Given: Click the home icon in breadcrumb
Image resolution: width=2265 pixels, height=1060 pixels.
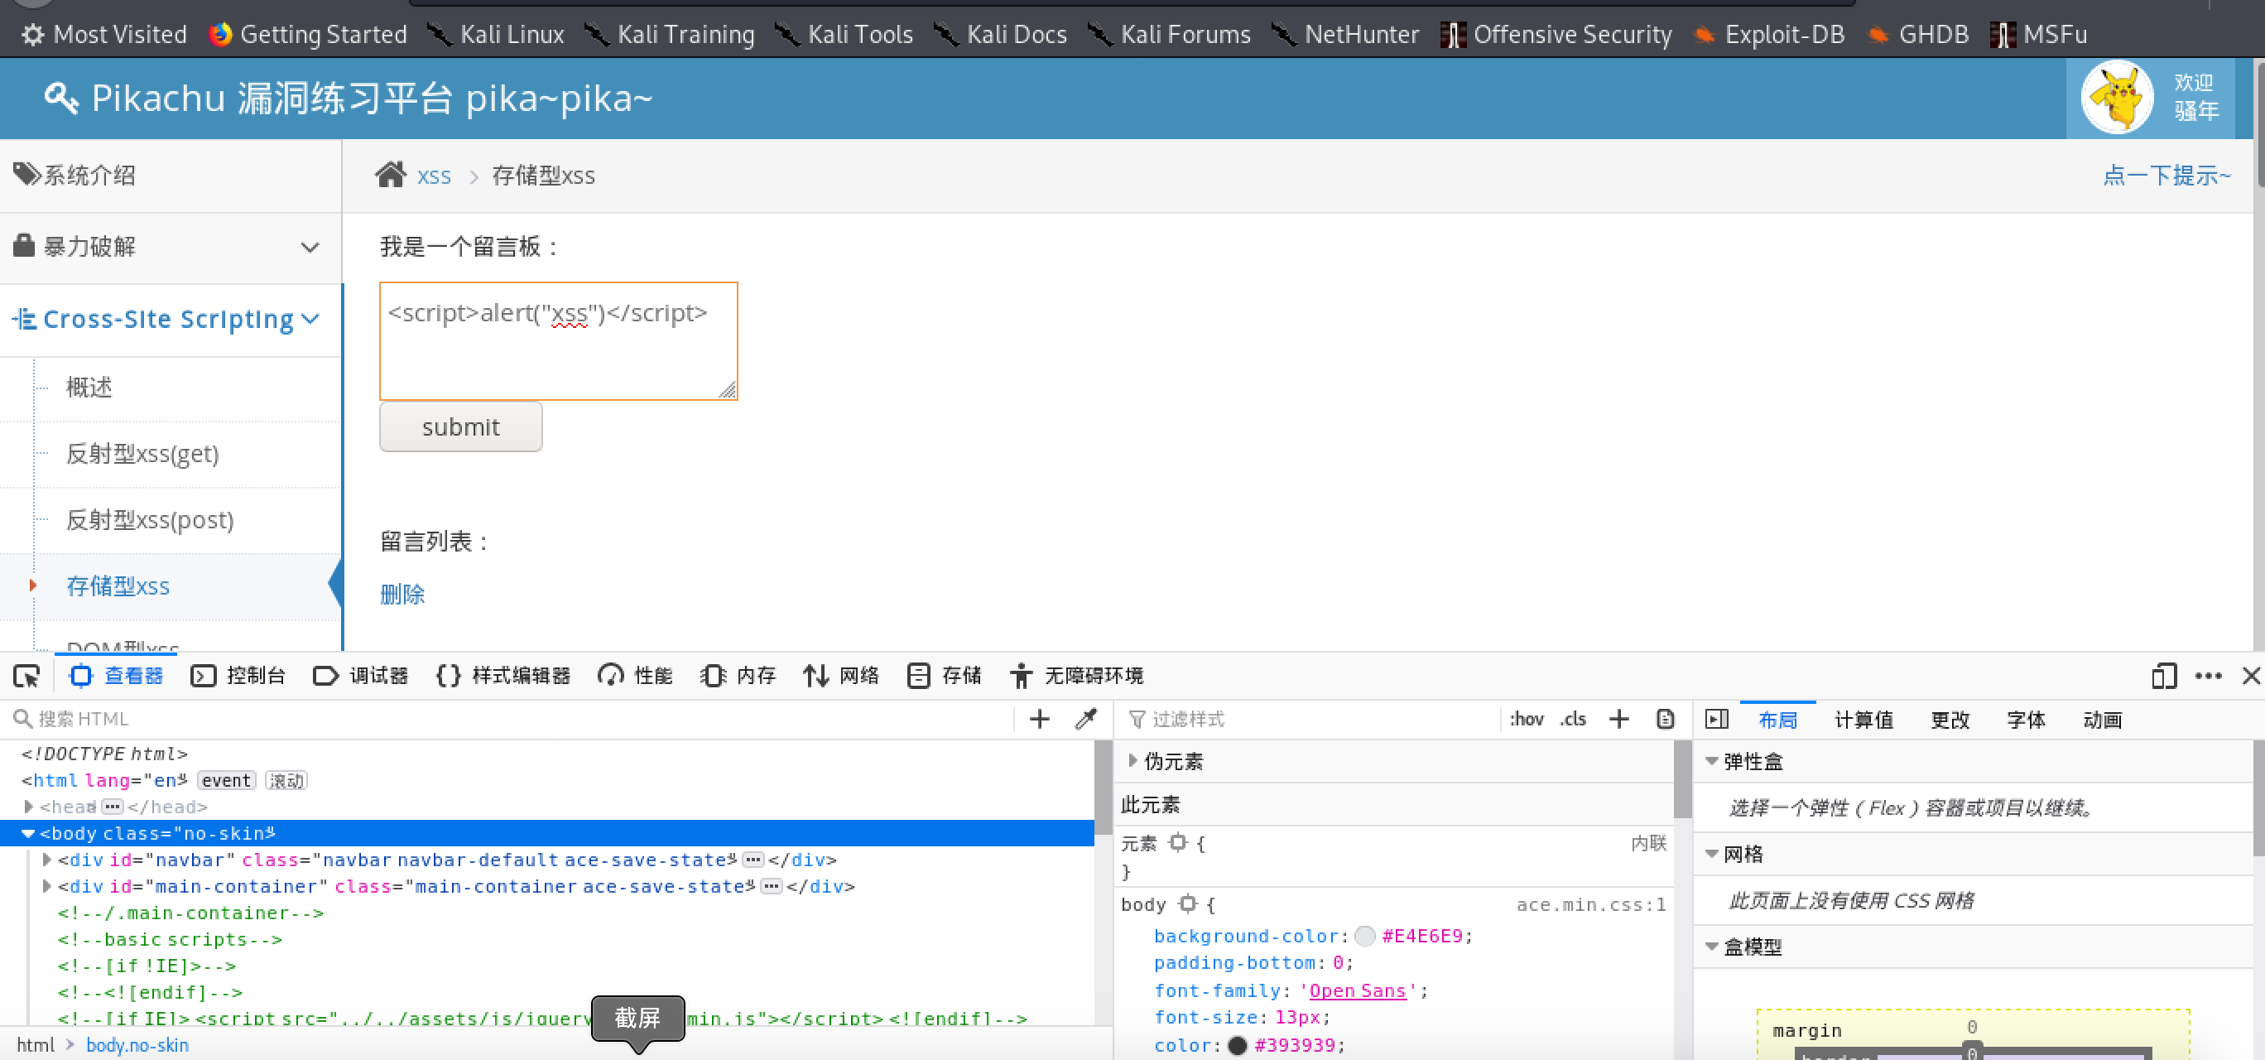Looking at the screenshot, I should point(391,175).
